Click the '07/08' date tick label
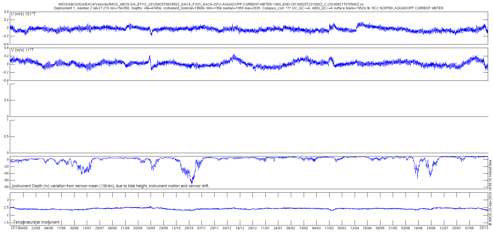Image resolution: width=493 pixels, height=232 pixels. tap(469, 228)
